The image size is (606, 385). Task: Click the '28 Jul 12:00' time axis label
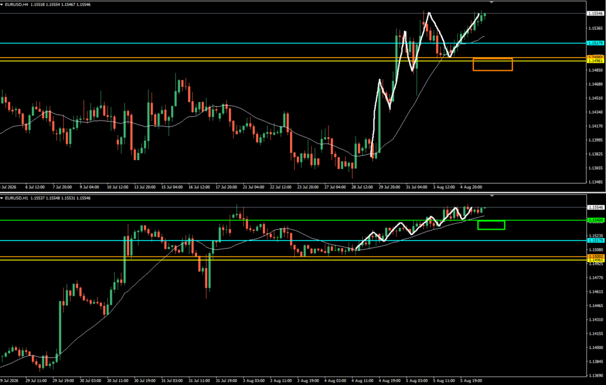362,187
